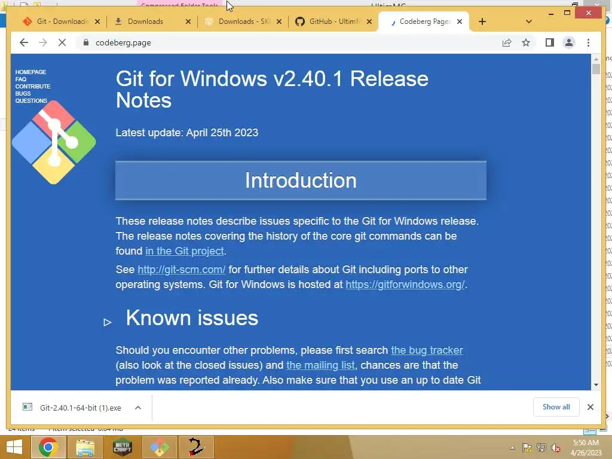Open a new browser tab

(482, 22)
